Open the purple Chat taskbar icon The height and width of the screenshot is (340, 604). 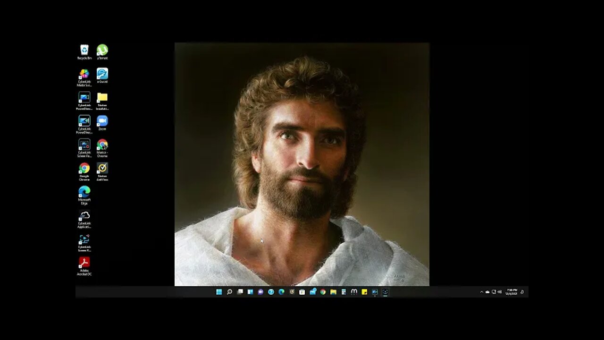pos(260,292)
